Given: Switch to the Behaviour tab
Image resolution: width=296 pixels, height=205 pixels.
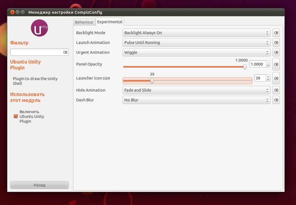Looking at the screenshot, I should click(84, 22).
